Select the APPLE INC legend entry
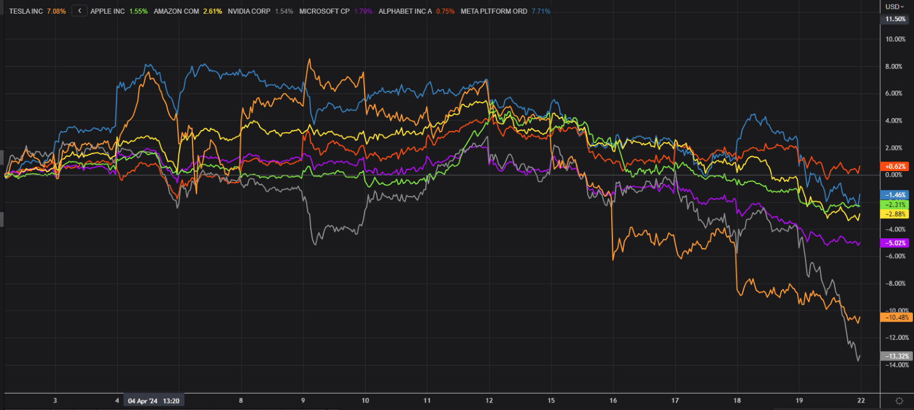The image size is (914, 410). pyautogui.click(x=107, y=11)
